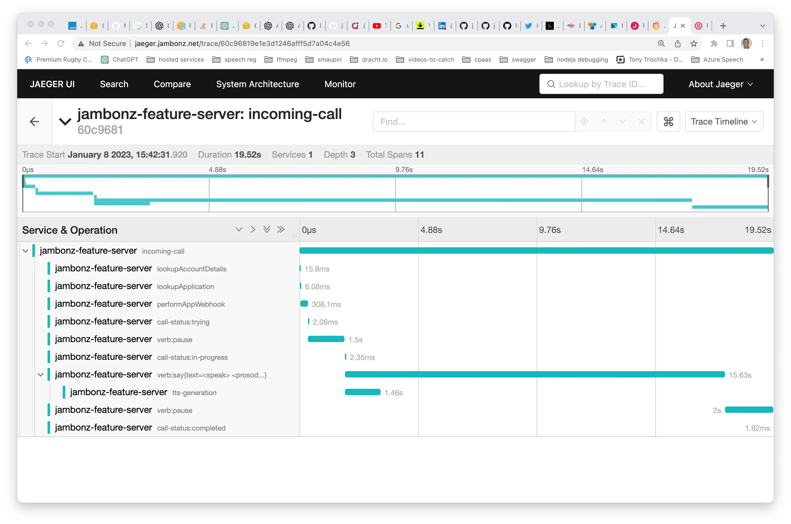
Task: Open the swagger bookmark folder
Action: (x=518, y=59)
